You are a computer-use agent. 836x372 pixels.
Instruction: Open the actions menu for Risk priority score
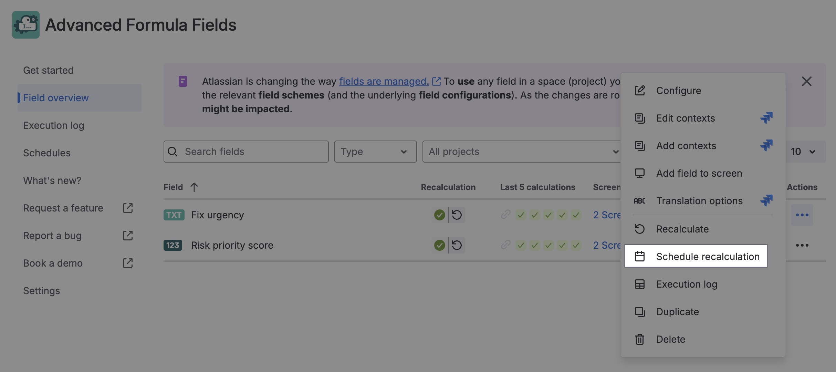[x=802, y=245]
